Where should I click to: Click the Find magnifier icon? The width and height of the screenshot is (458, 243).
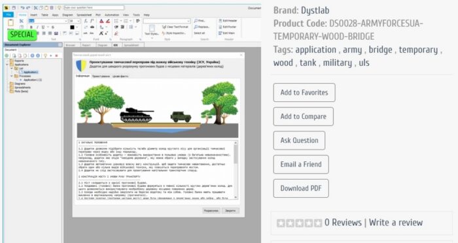click(x=196, y=21)
